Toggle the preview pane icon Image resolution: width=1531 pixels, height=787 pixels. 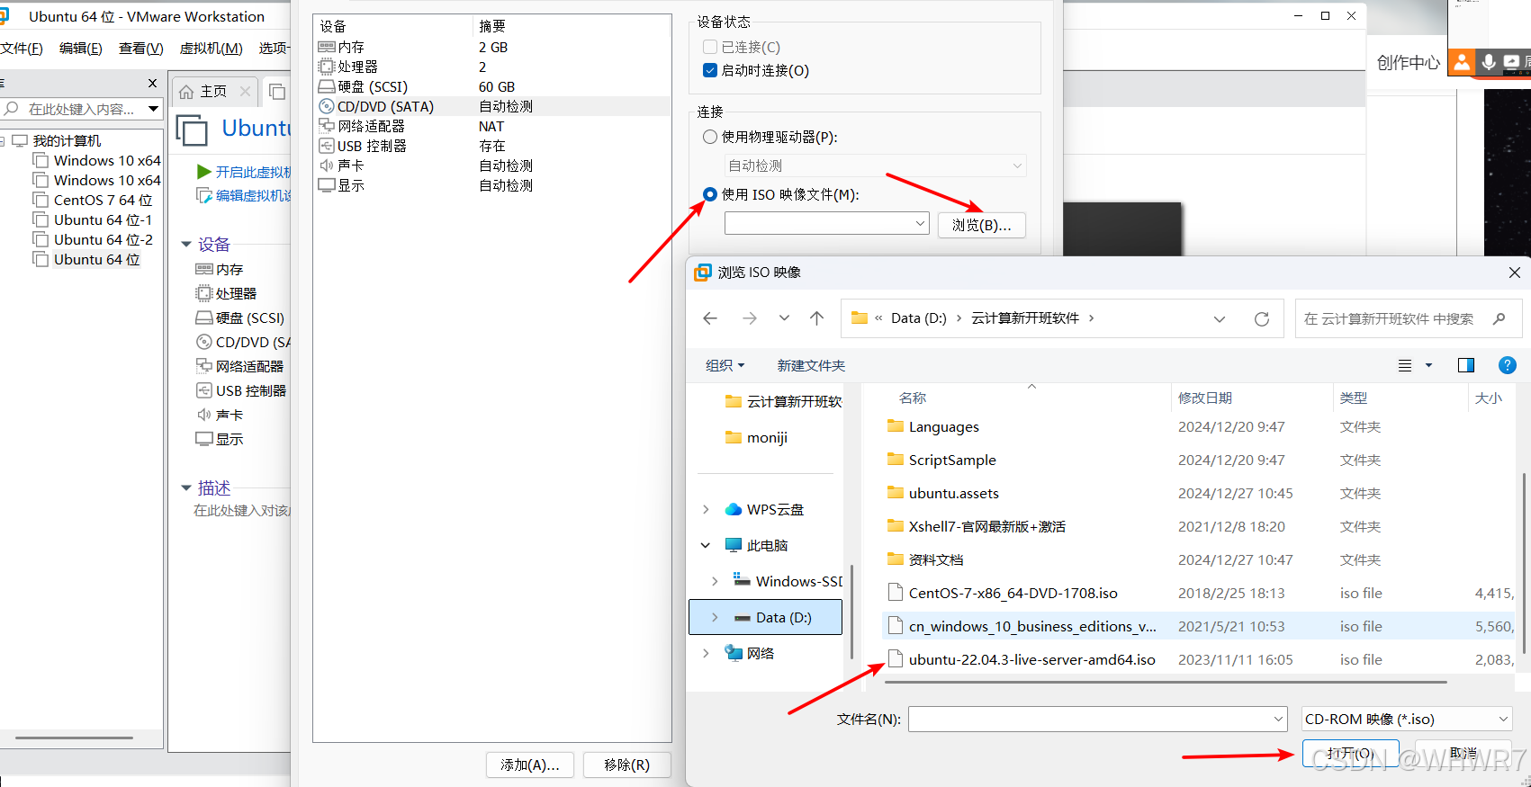tap(1466, 365)
